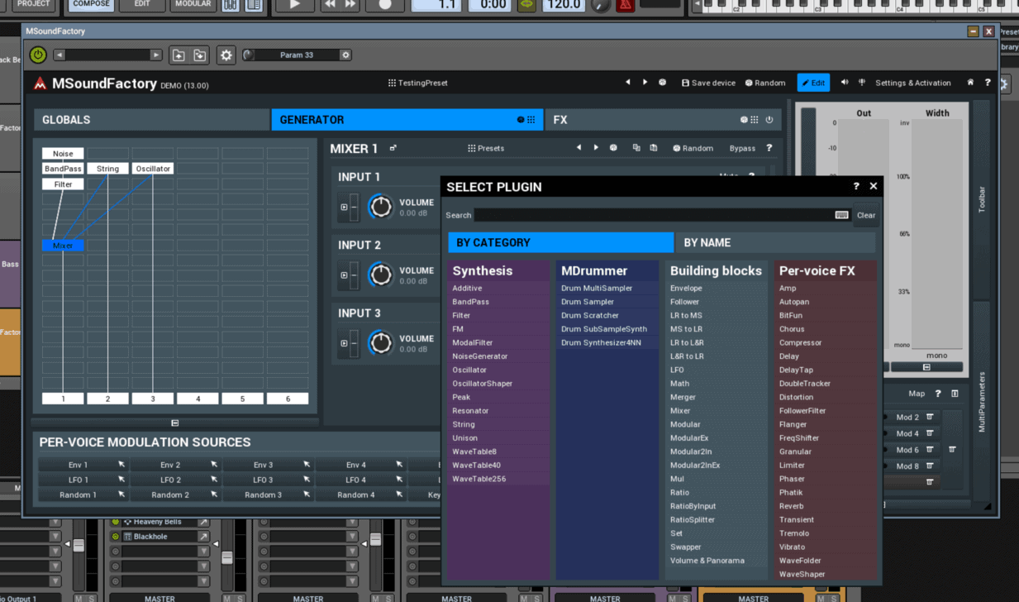
Task: Click the home icon in header
Action: (x=970, y=83)
